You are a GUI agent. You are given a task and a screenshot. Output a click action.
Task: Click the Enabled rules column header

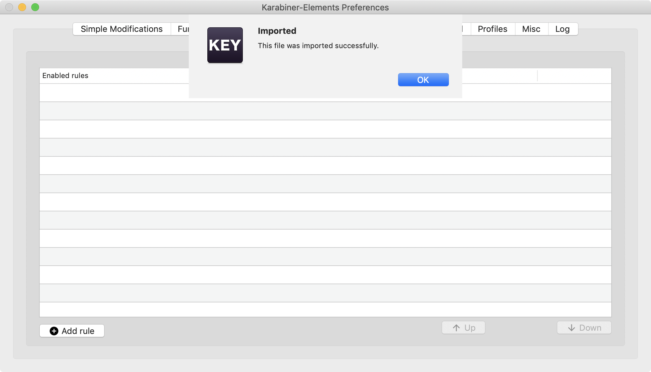pos(65,75)
